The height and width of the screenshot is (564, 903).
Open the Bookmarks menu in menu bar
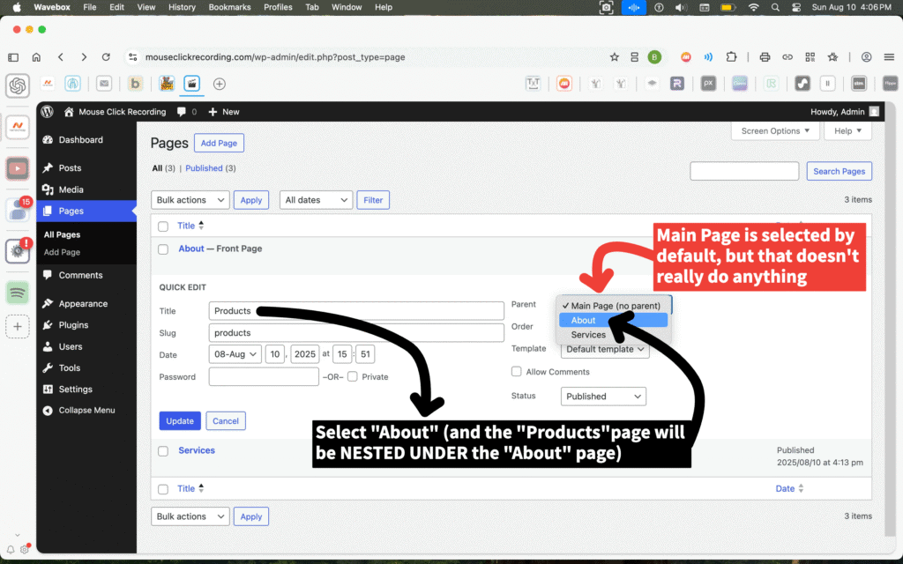pyautogui.click(x=229, y=7)
